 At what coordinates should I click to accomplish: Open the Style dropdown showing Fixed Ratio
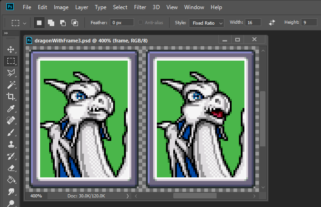pyautogui.click(x=207, y=22)
